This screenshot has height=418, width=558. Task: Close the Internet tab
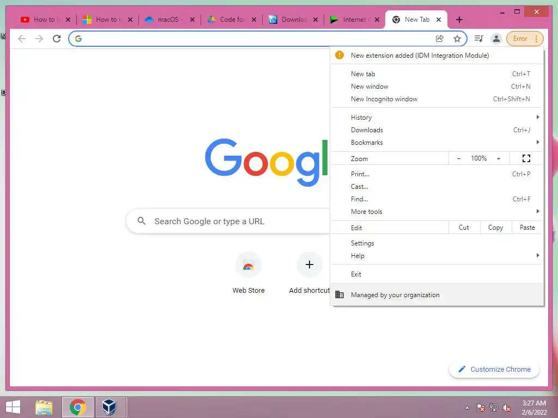click(377, 20)
